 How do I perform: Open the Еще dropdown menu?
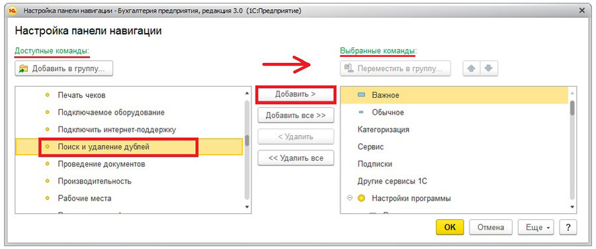coord(536,227)
